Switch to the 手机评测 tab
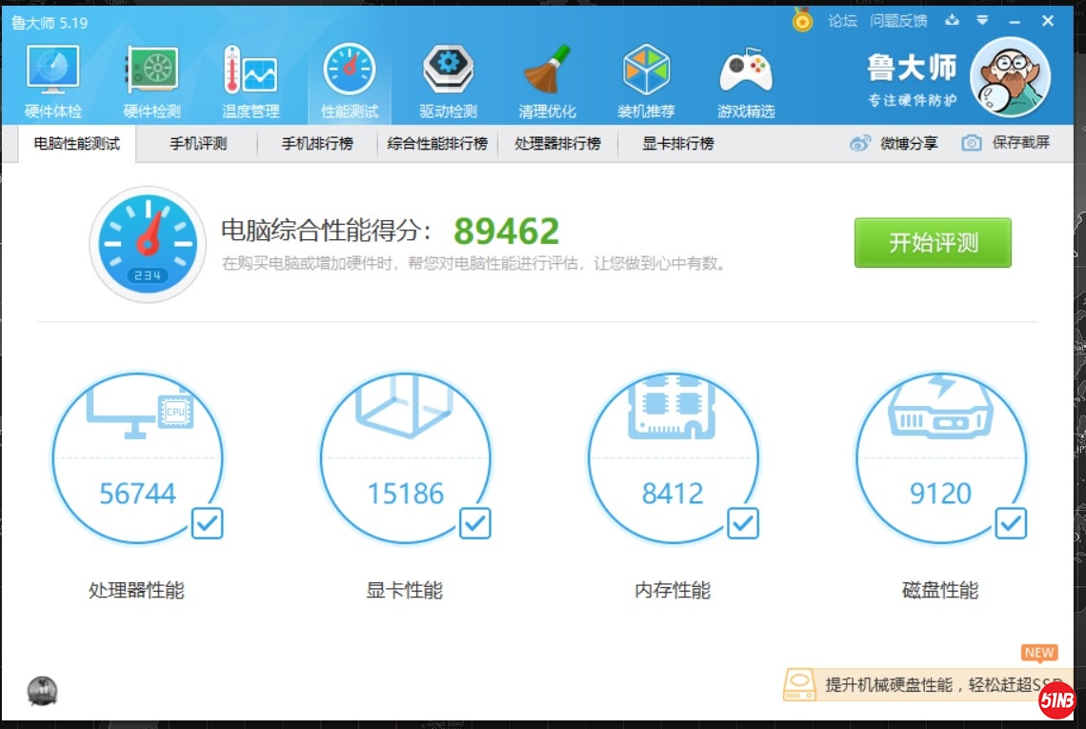Screen dimensions: 1086x729 point(198,144)
